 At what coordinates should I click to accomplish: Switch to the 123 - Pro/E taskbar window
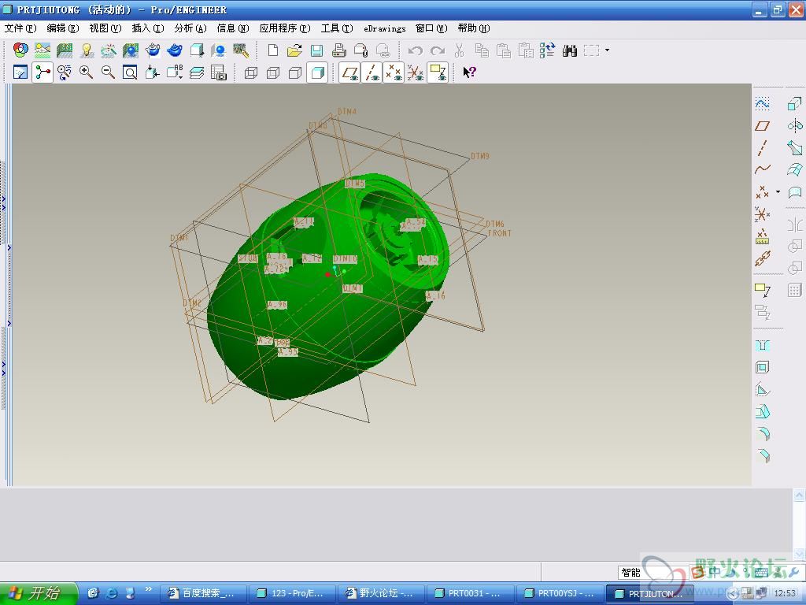coord(292,593)
